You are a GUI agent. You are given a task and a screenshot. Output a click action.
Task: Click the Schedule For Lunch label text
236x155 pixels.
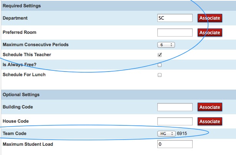(x=24, y=75)
